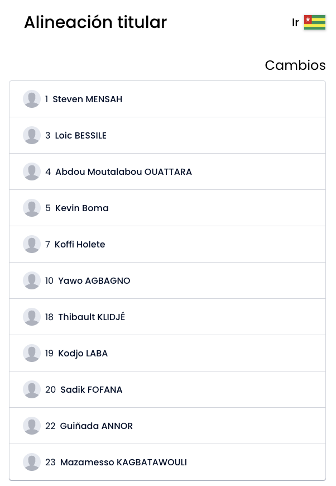Open Abdou Moutalabou OUATTARA's player name
336x486 pixels.
pos(123,172)
